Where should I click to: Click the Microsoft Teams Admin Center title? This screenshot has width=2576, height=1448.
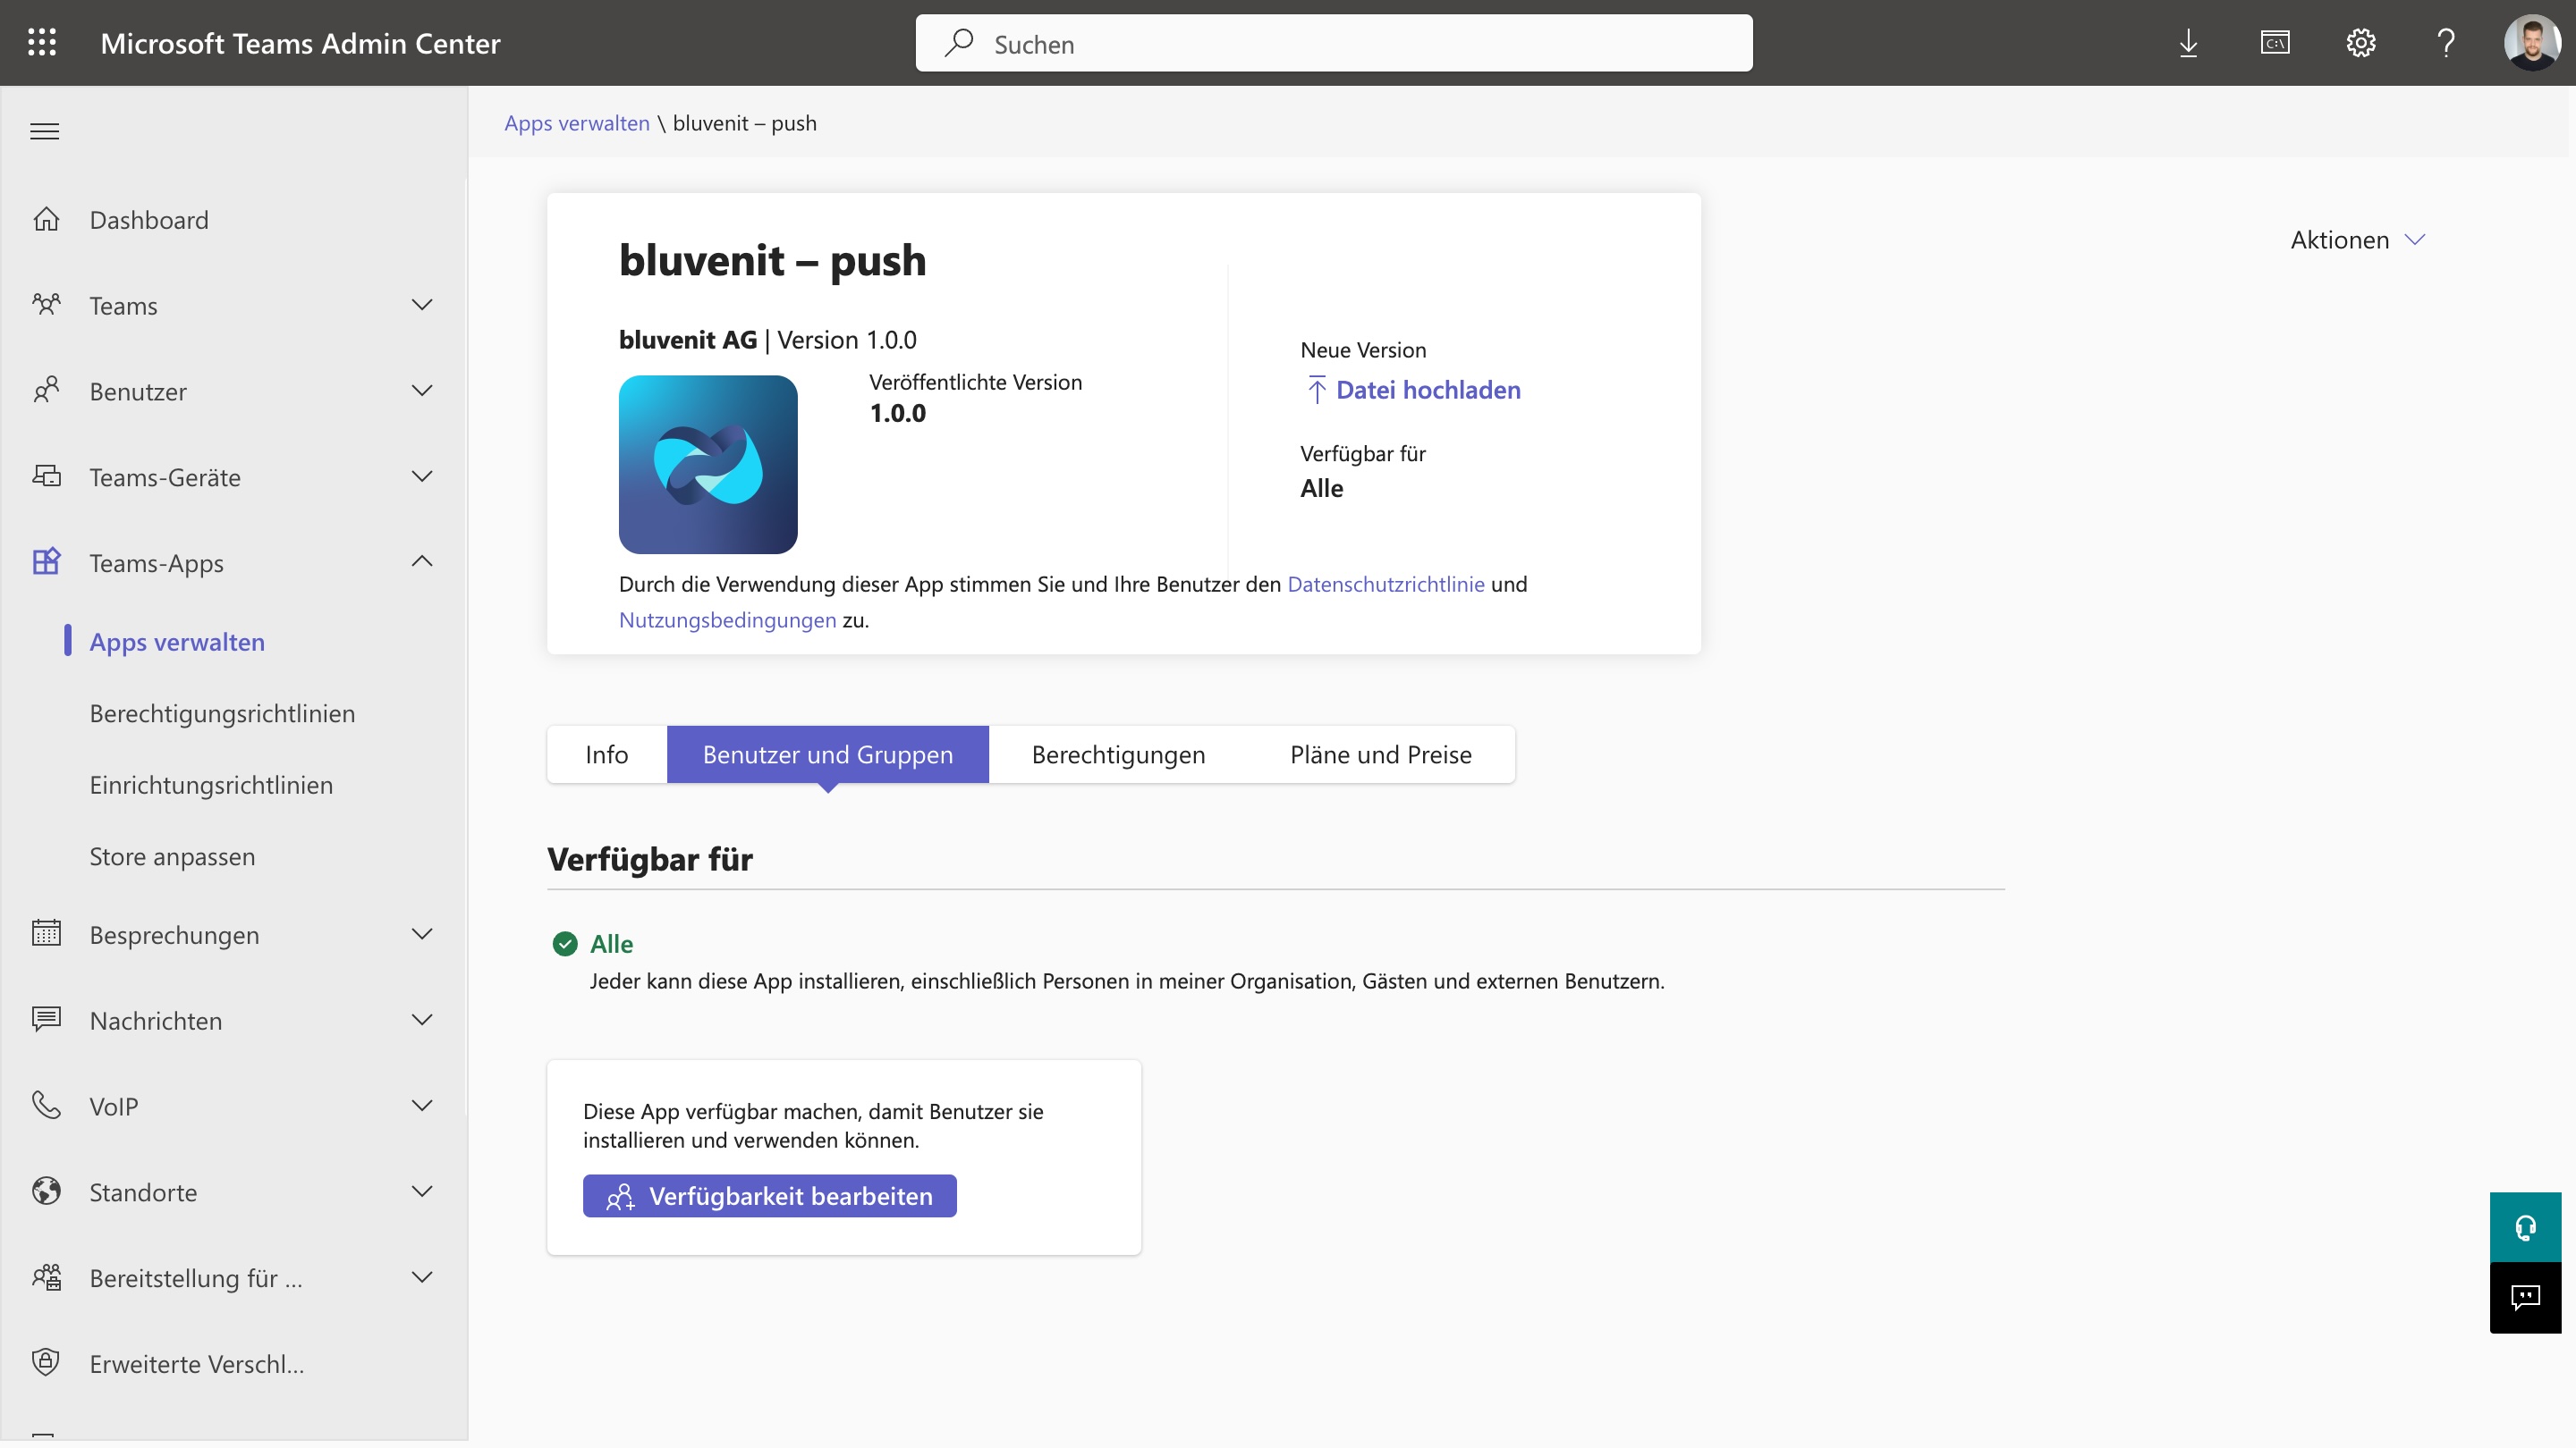(300, 43)
